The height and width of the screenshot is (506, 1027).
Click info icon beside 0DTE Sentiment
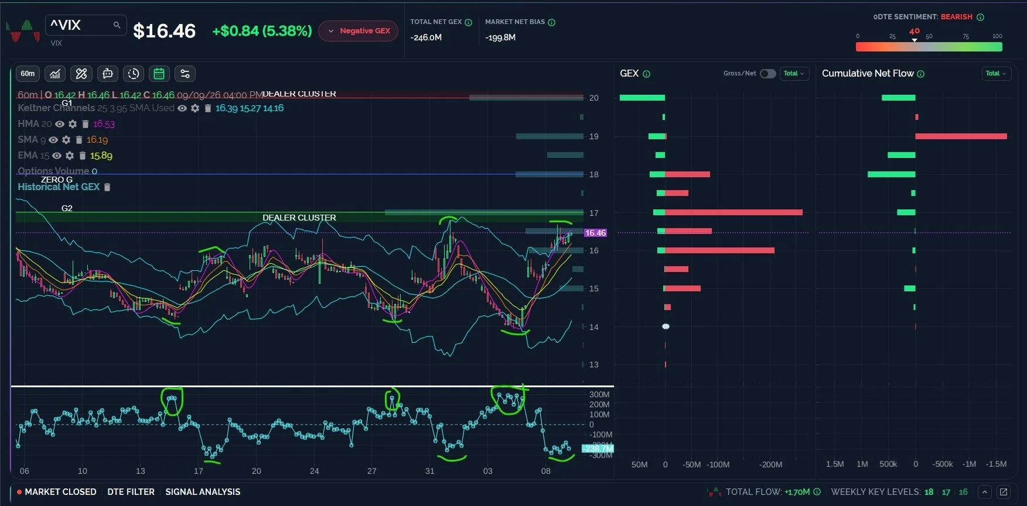[x=980, y=17]
